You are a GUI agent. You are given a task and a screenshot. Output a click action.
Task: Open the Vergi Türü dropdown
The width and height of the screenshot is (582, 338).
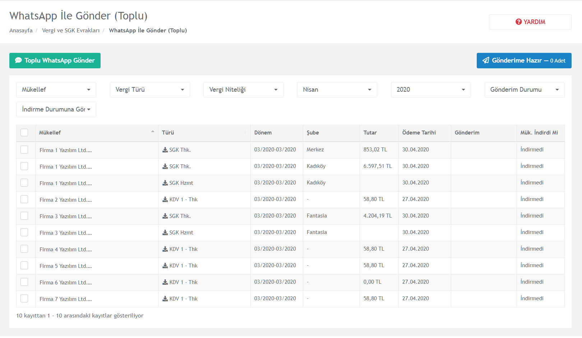pyautogui.click(x=150, y=90)
